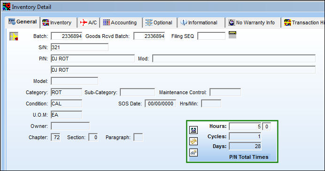Open the General tab
The height and width of the screenshot is (171, 325).
click(x=23, y=22)
